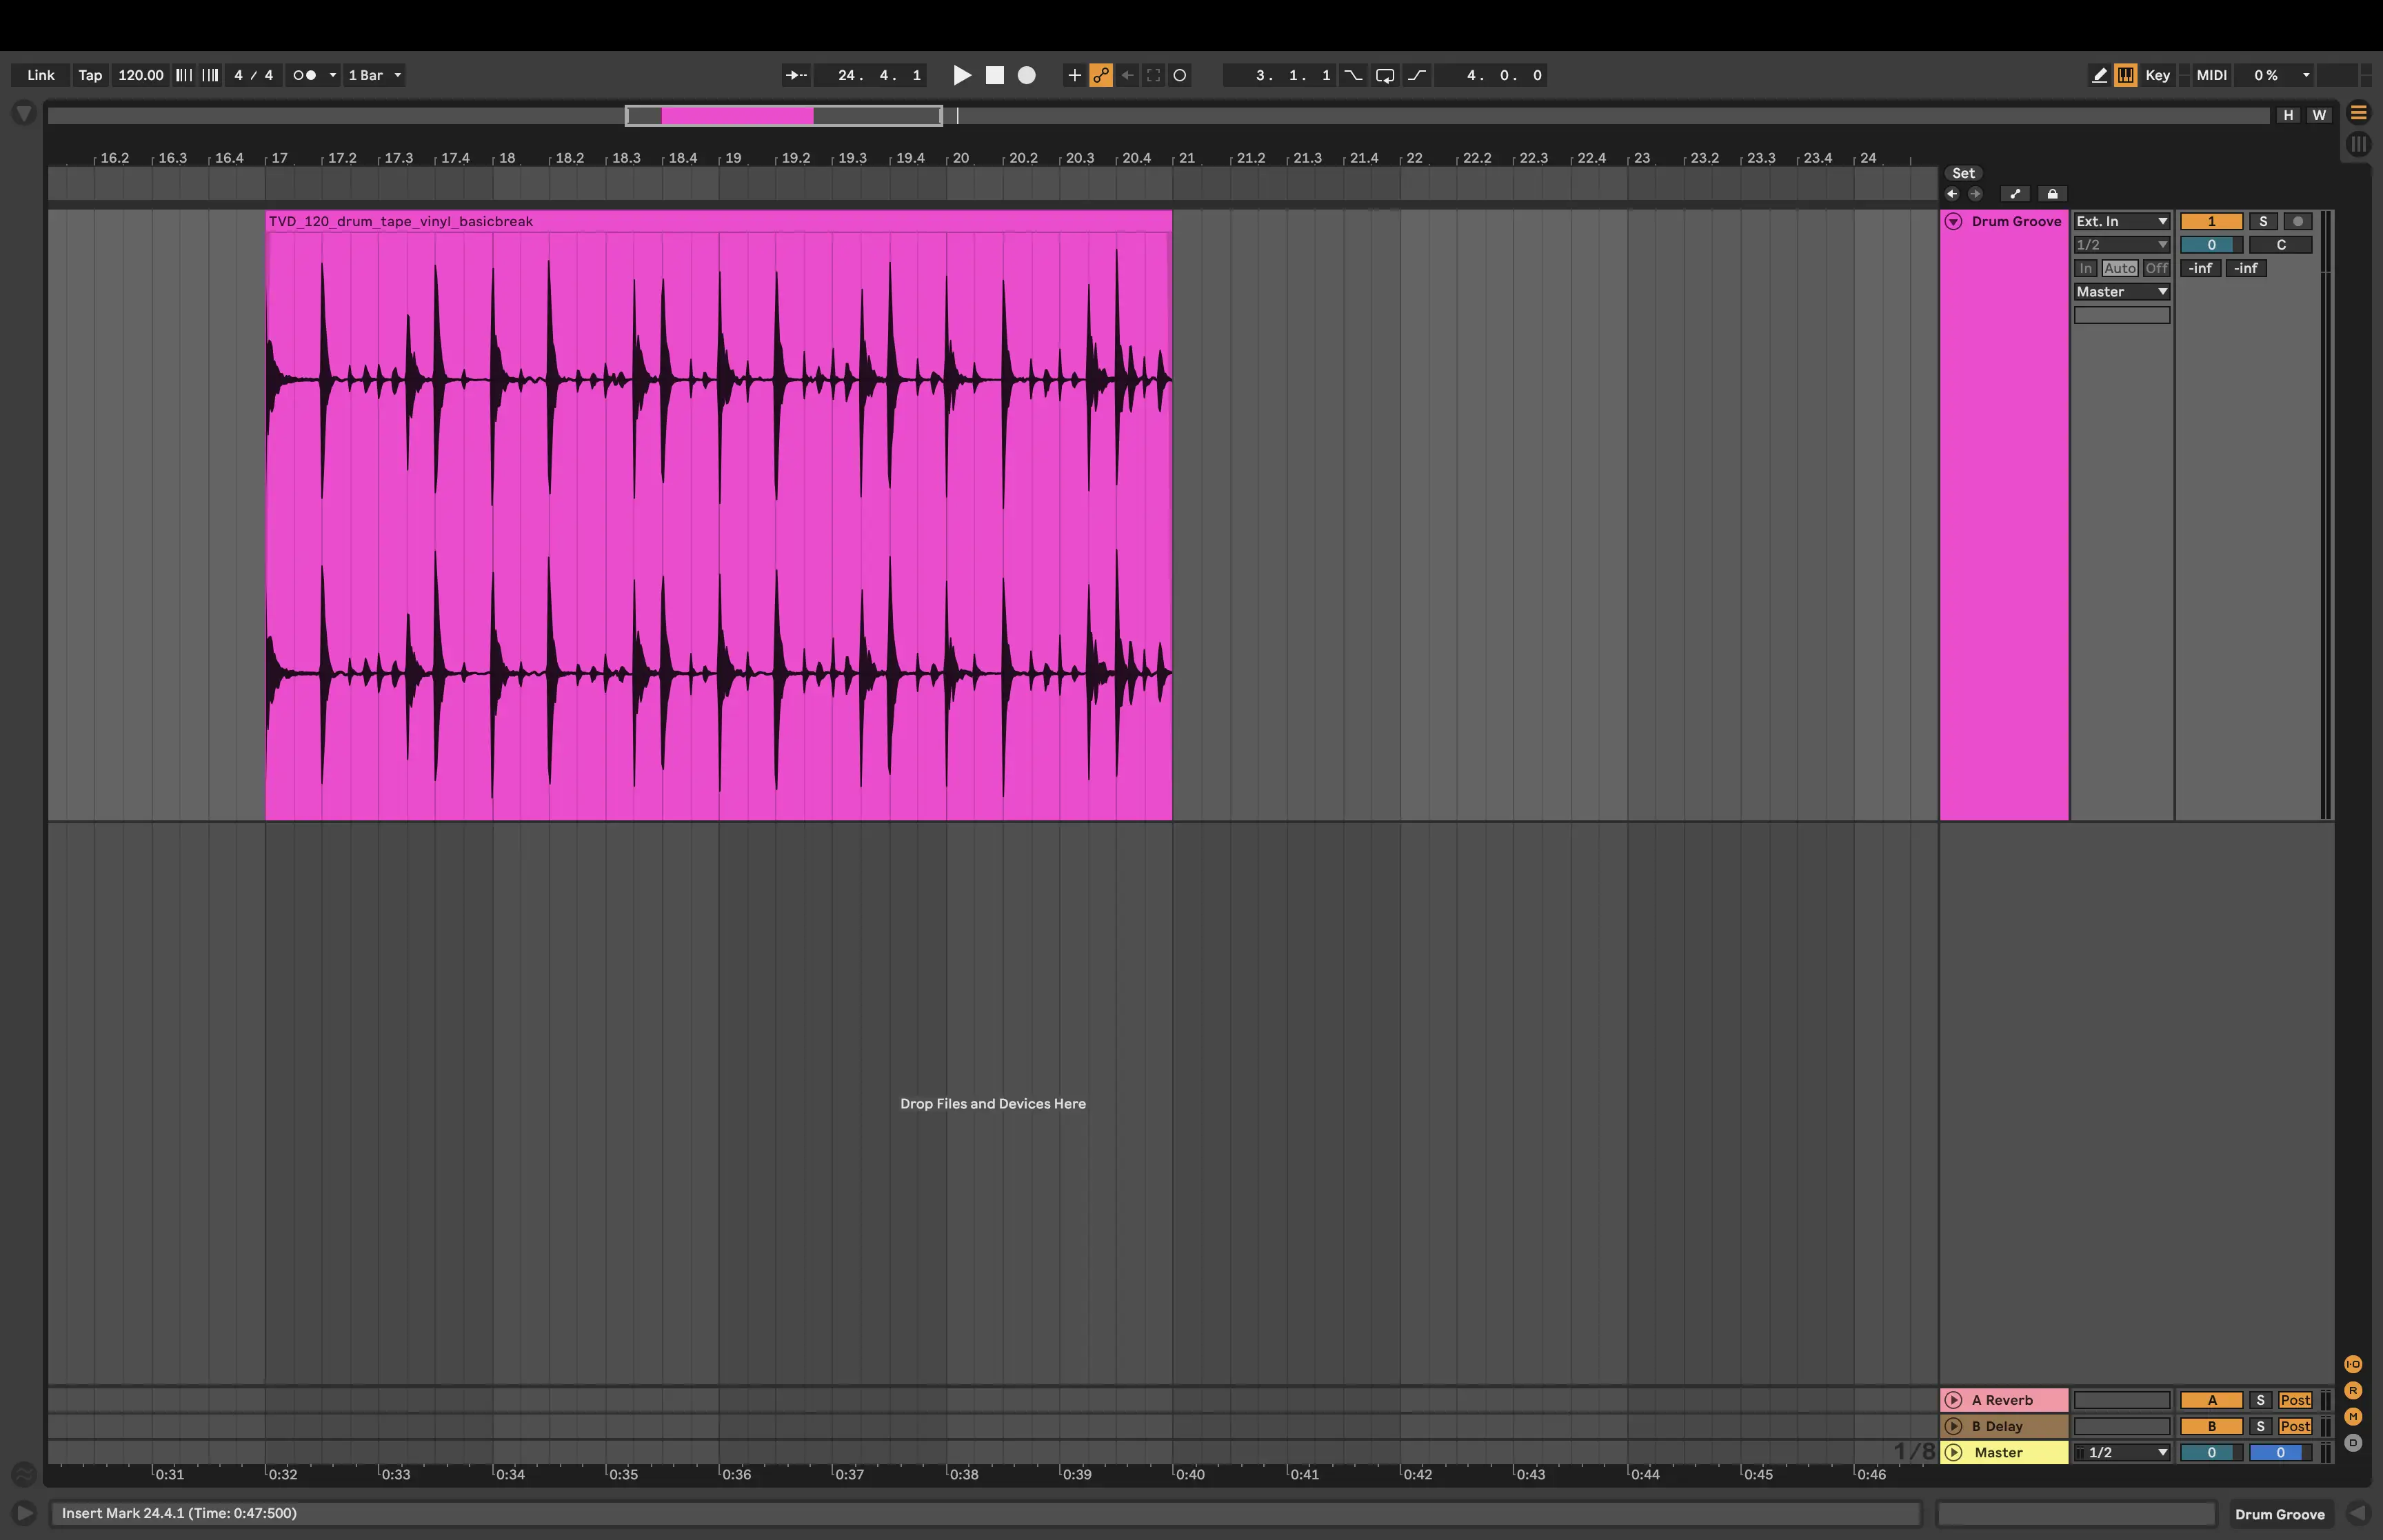Toggle the I-O section visibility button
Viewport: 2383px width, 1540px height.
2353,1364
